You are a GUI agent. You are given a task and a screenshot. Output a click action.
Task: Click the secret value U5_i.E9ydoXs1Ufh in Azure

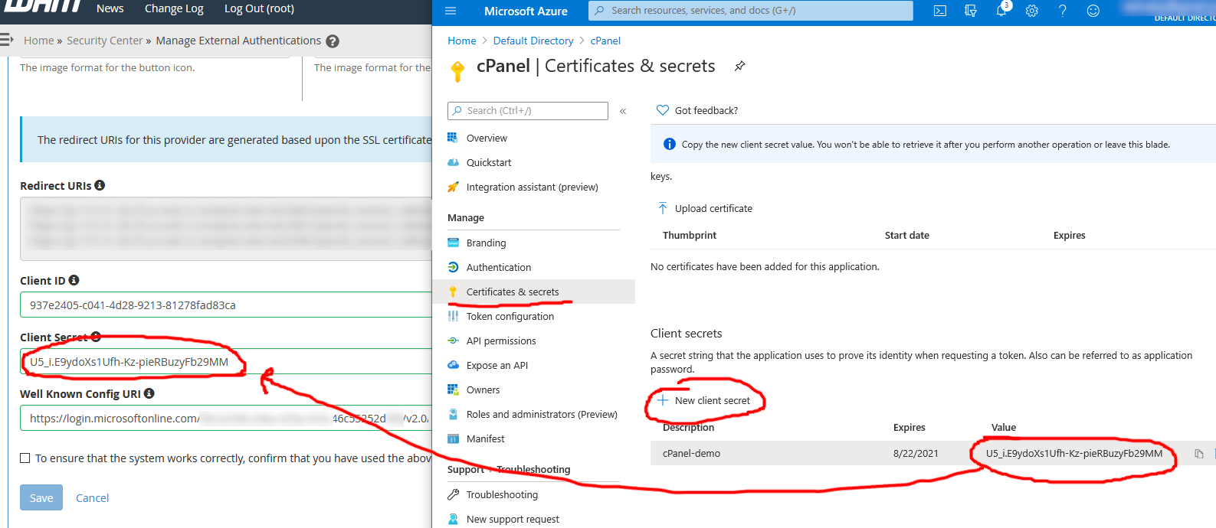1074,453
